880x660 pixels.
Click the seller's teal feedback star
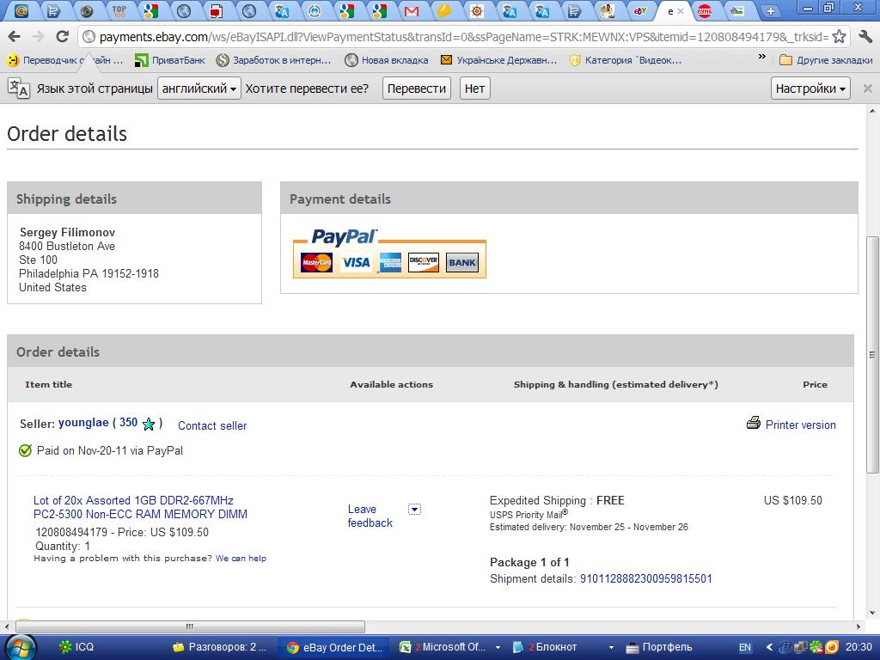[149, 425]
